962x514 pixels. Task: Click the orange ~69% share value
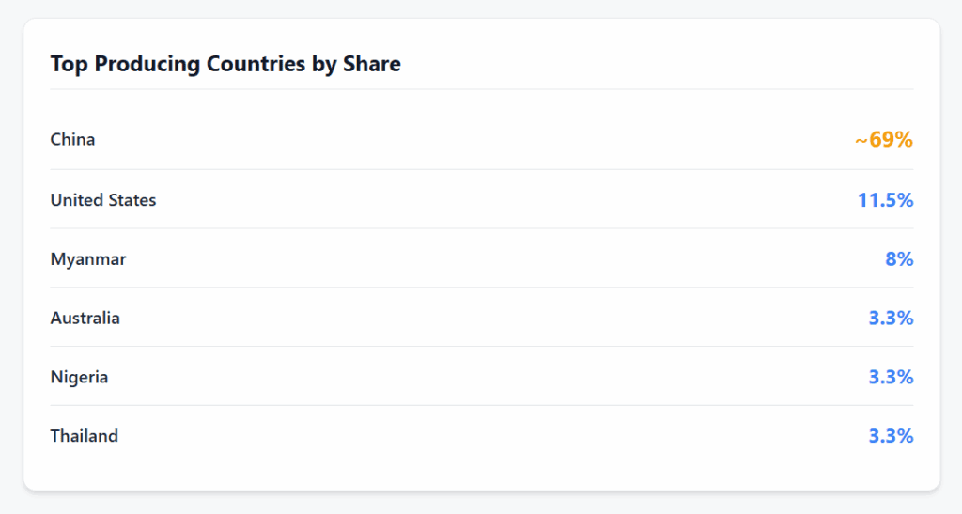(x=884, y=140)
